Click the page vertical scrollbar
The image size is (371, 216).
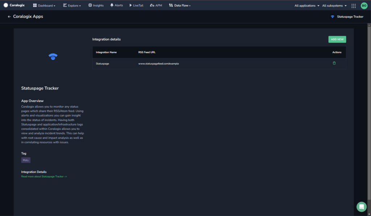369,113
